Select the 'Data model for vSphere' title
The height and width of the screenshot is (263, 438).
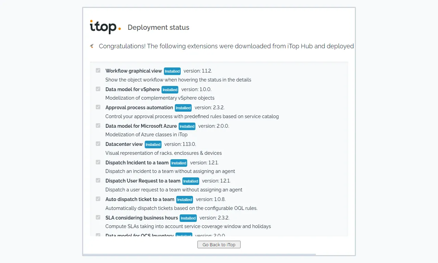coord(132,89)
